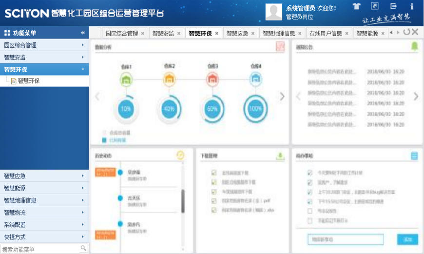This screenshot has width=424, height=254.
Task: Click the green notification bell icon
Action: [x=414, y=46]
